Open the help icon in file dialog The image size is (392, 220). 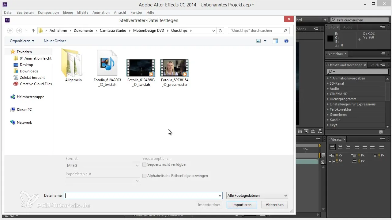286,41
